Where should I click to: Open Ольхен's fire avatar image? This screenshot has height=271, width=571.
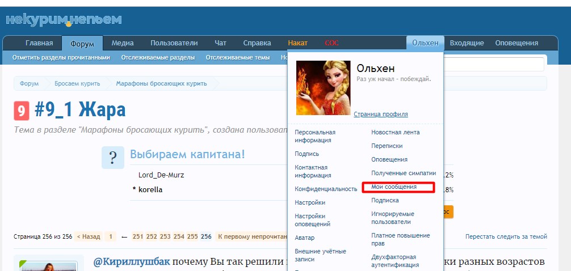pyautogui.click(x=324, y=88)
